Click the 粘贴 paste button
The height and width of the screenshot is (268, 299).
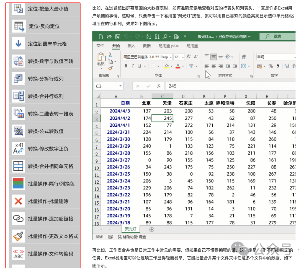tap(101, 59)
